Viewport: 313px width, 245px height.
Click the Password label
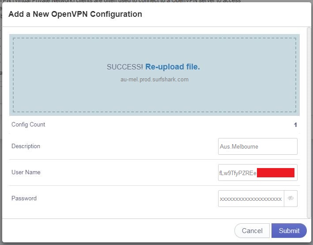point(24,199)
